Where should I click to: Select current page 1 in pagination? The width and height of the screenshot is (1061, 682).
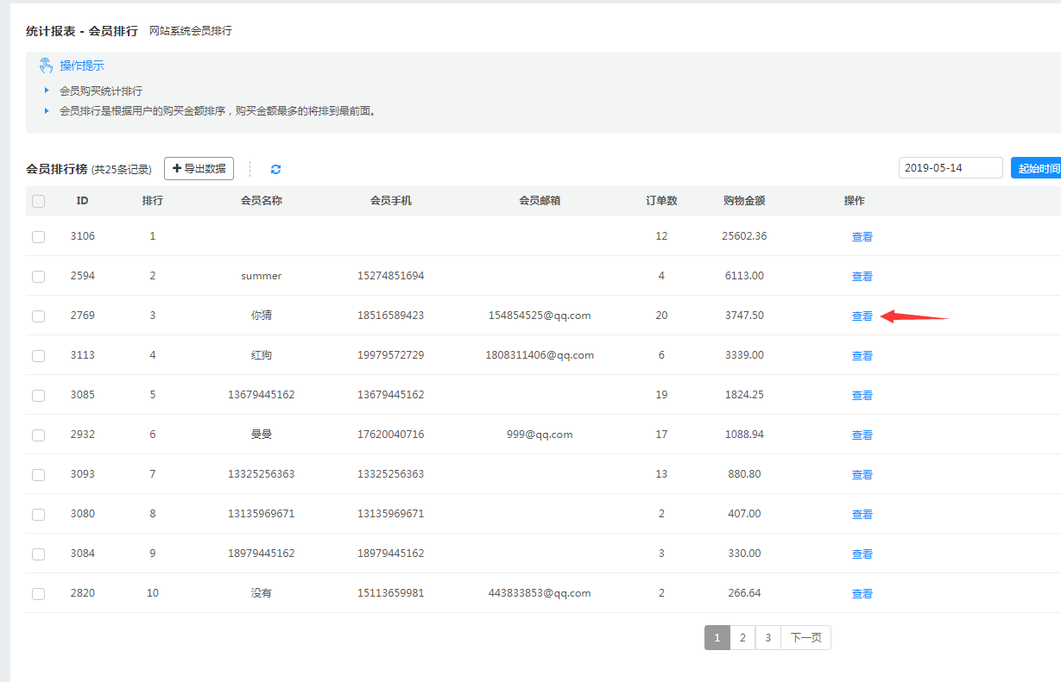(717, 638)
